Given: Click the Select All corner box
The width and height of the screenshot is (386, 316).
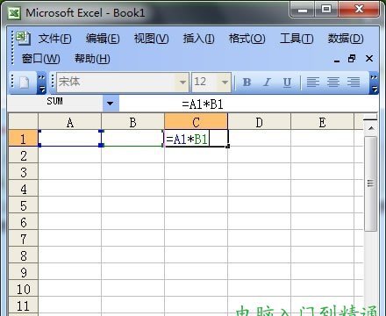Looking at the screenshot, I should [x=24, y=122].
